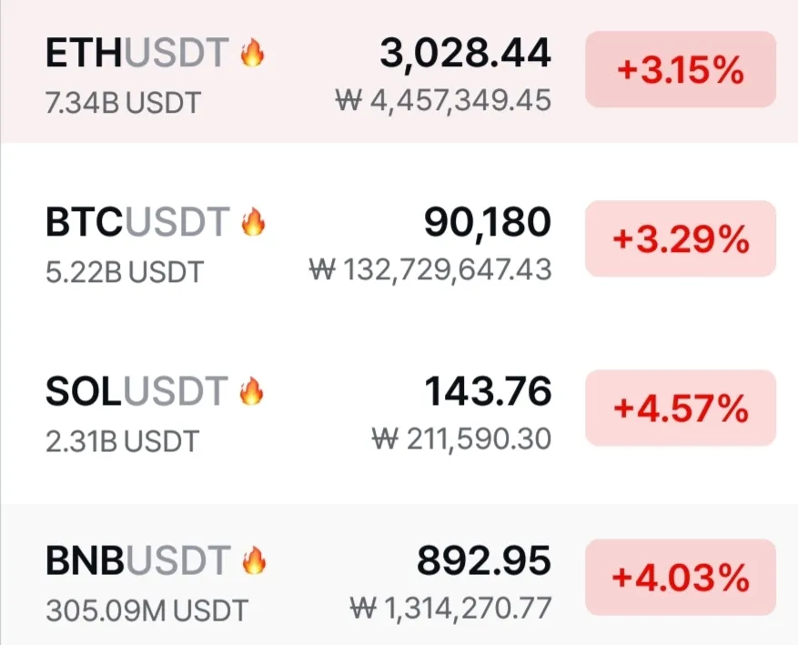This screenshot has height=645, width=798.
Task: Select the BNBUSDT pair name
Action: point(136,560)
